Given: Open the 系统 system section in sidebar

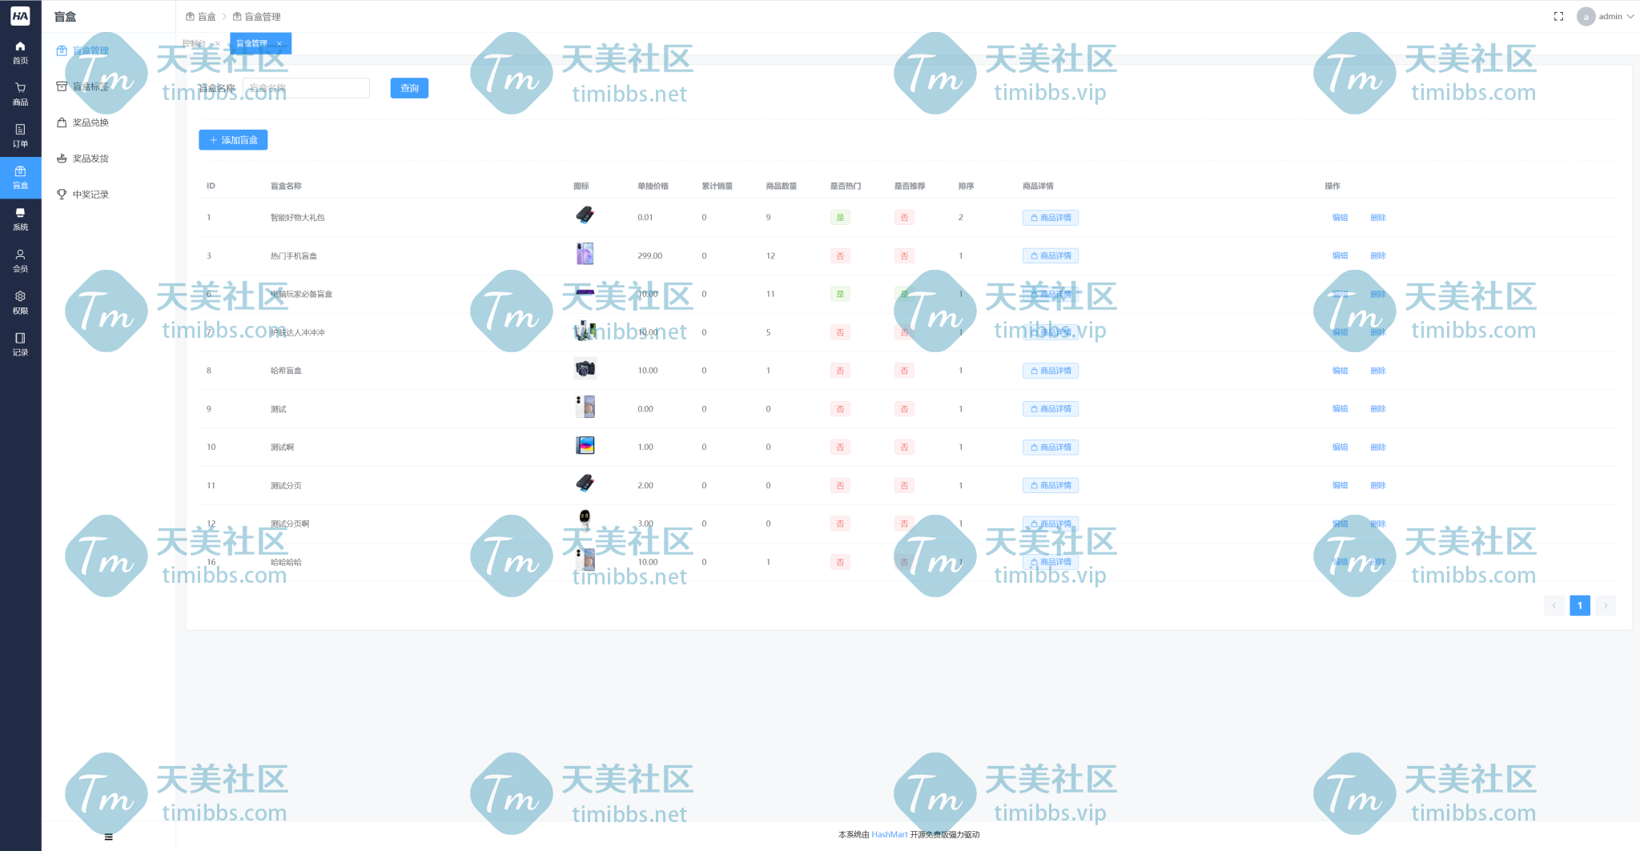Looking at the screenshot, I should [20, 219].
